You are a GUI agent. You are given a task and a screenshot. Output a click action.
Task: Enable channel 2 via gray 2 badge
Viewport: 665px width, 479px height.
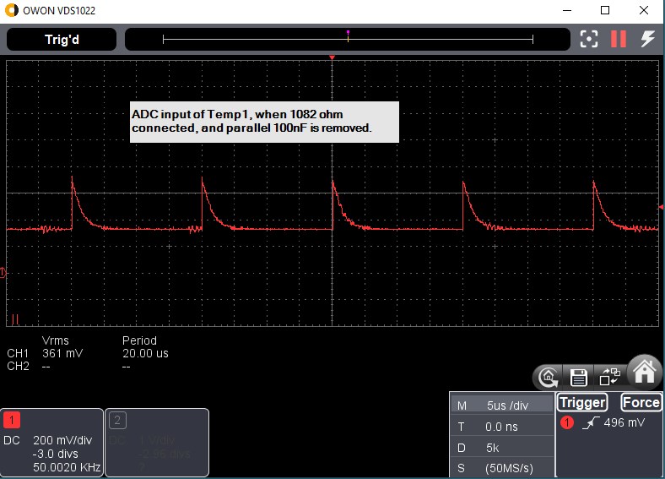[118, 420]
